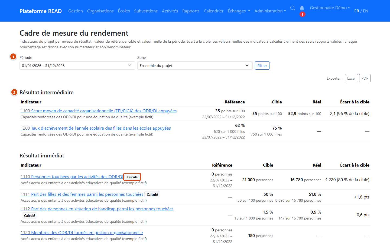Open the Calendrier page
Viewport: 390px width, 243px height.
[214, 11]
